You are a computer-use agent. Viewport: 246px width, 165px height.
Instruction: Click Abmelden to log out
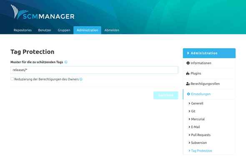click(x=112, y=30)
